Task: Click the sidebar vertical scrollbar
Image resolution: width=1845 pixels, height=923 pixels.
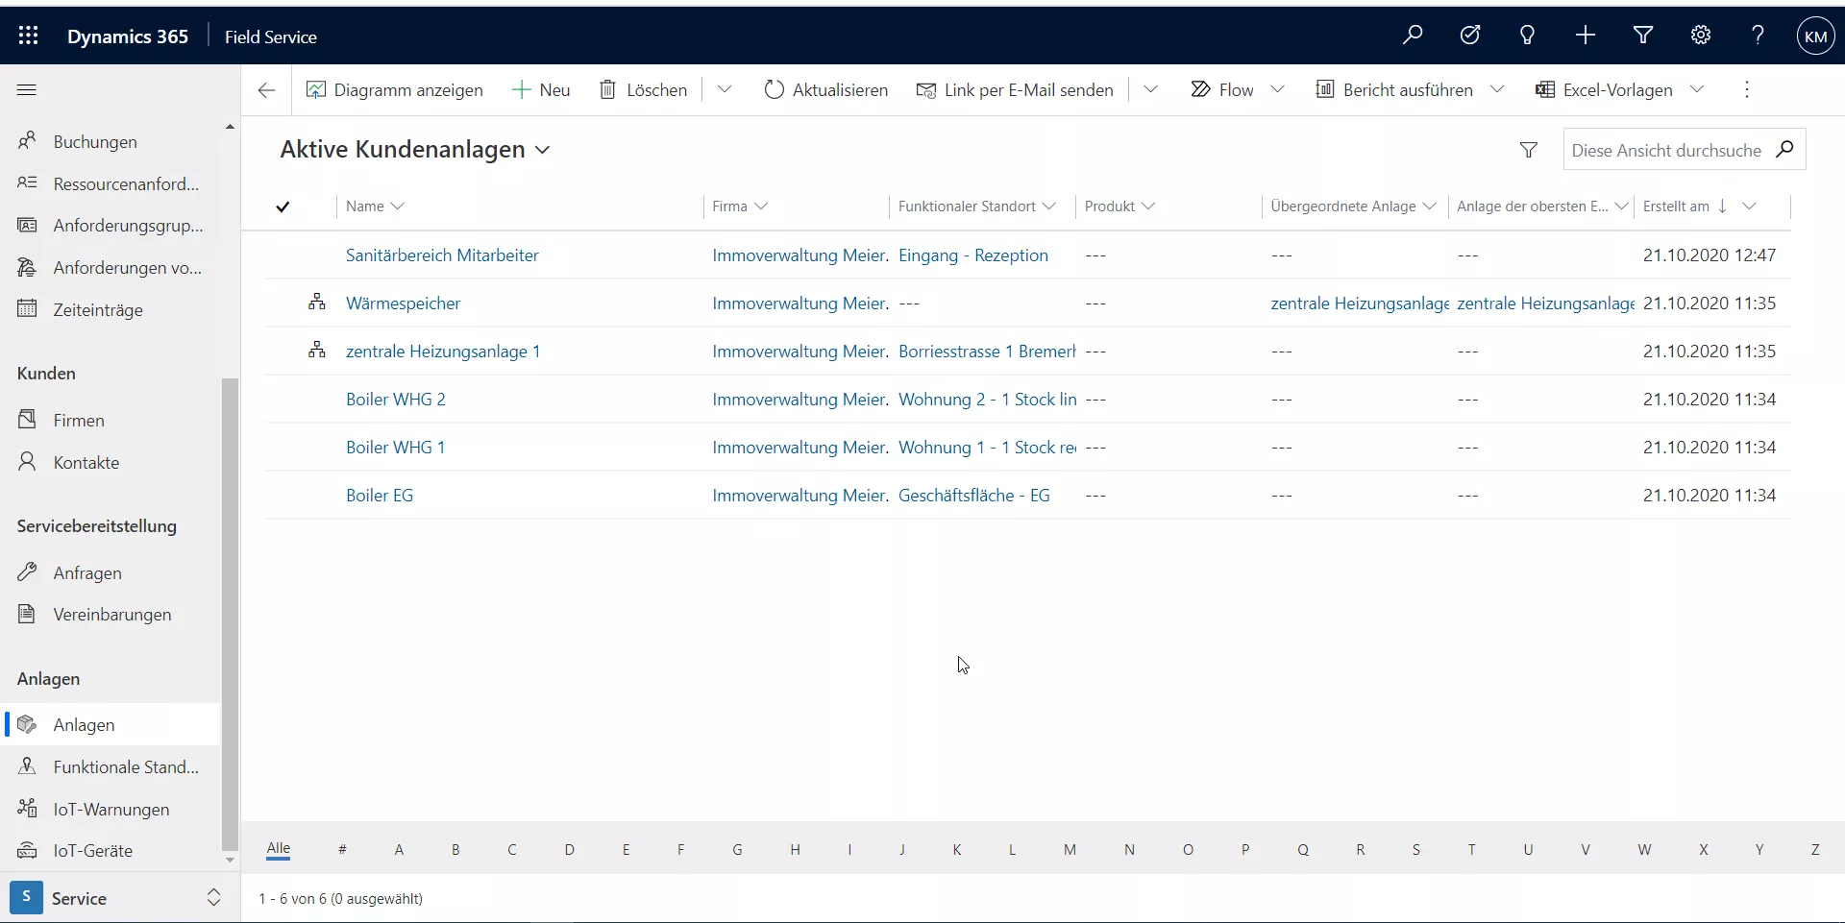Action: [230, 615]
